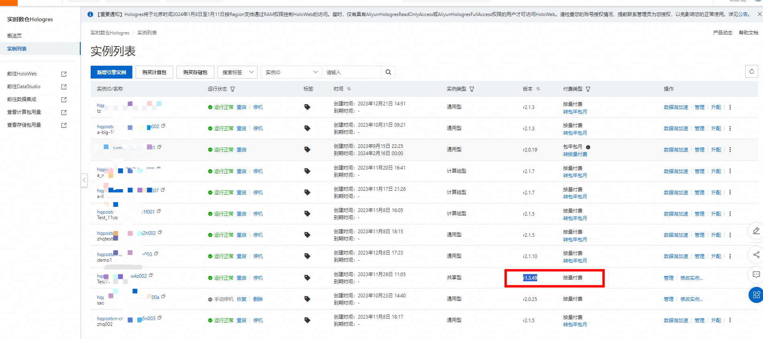Open 产品动态 link
763x339 pixels.
[723, 33]
